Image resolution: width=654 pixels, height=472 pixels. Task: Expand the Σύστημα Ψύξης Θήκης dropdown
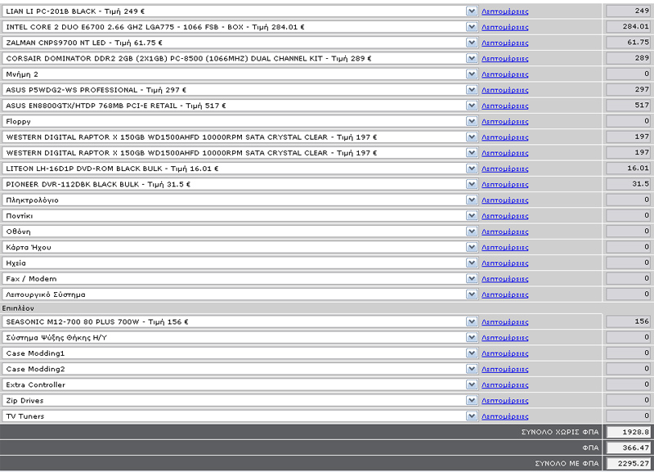pyautogui.click(x=472, y=338)
